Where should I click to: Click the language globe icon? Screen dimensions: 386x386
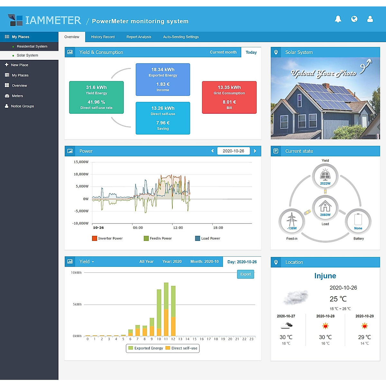[x=354, y=19]
